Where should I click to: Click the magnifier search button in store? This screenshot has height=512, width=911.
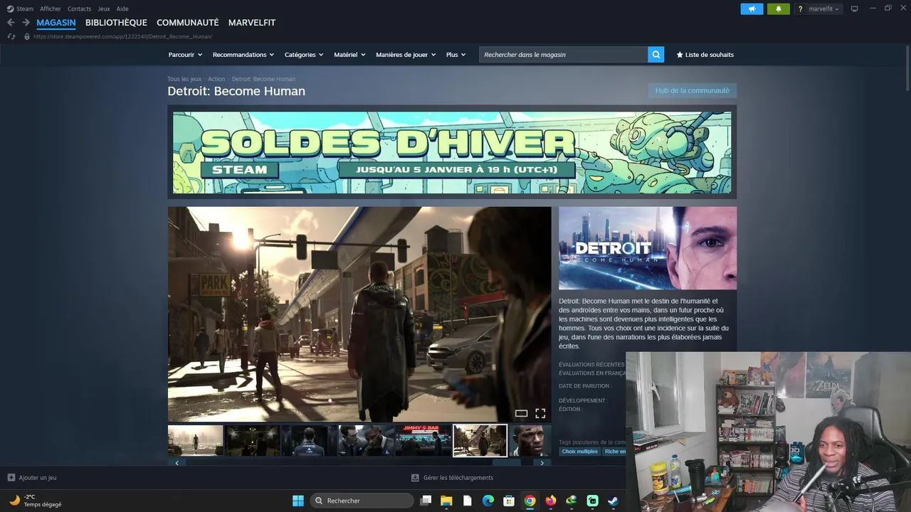click(656, 54)
